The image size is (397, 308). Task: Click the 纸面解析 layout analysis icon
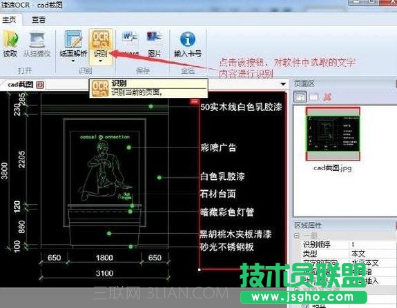[73, 39]
